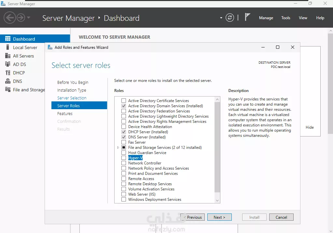Go to Before You Begin step
333x233 pixels.
point(73,82)
